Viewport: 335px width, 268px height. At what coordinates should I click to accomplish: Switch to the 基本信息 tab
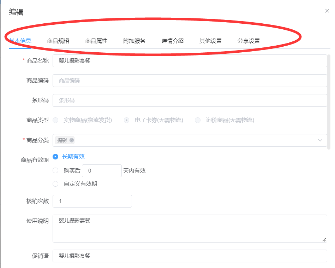(x=20, y=41)
